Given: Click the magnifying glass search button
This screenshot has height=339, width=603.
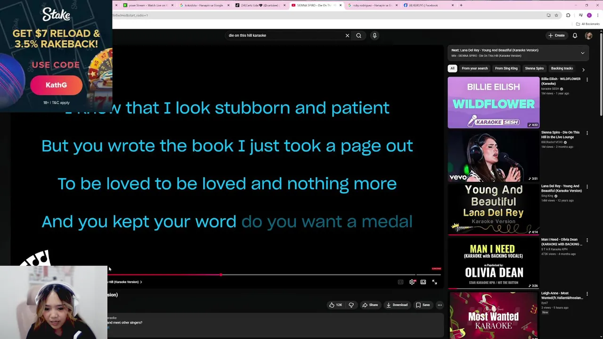Looking at the screenshot, I should [359, 35].
